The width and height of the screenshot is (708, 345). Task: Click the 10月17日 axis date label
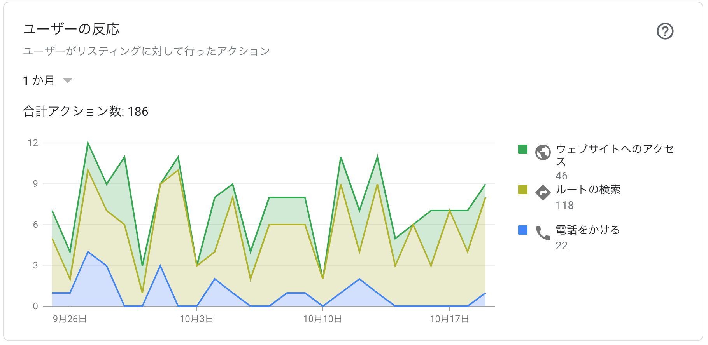[449, 319]
